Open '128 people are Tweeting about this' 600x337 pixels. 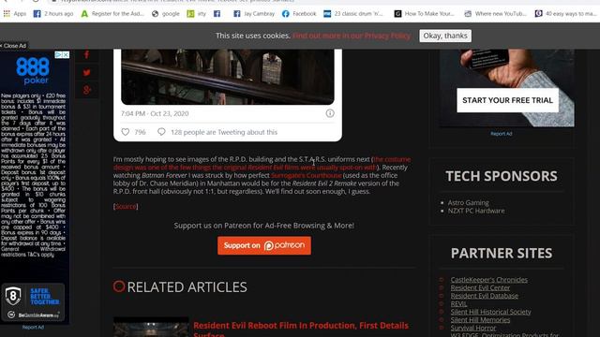224,132
